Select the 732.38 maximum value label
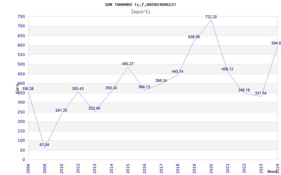The image size is (281, 175). point(211,17)
